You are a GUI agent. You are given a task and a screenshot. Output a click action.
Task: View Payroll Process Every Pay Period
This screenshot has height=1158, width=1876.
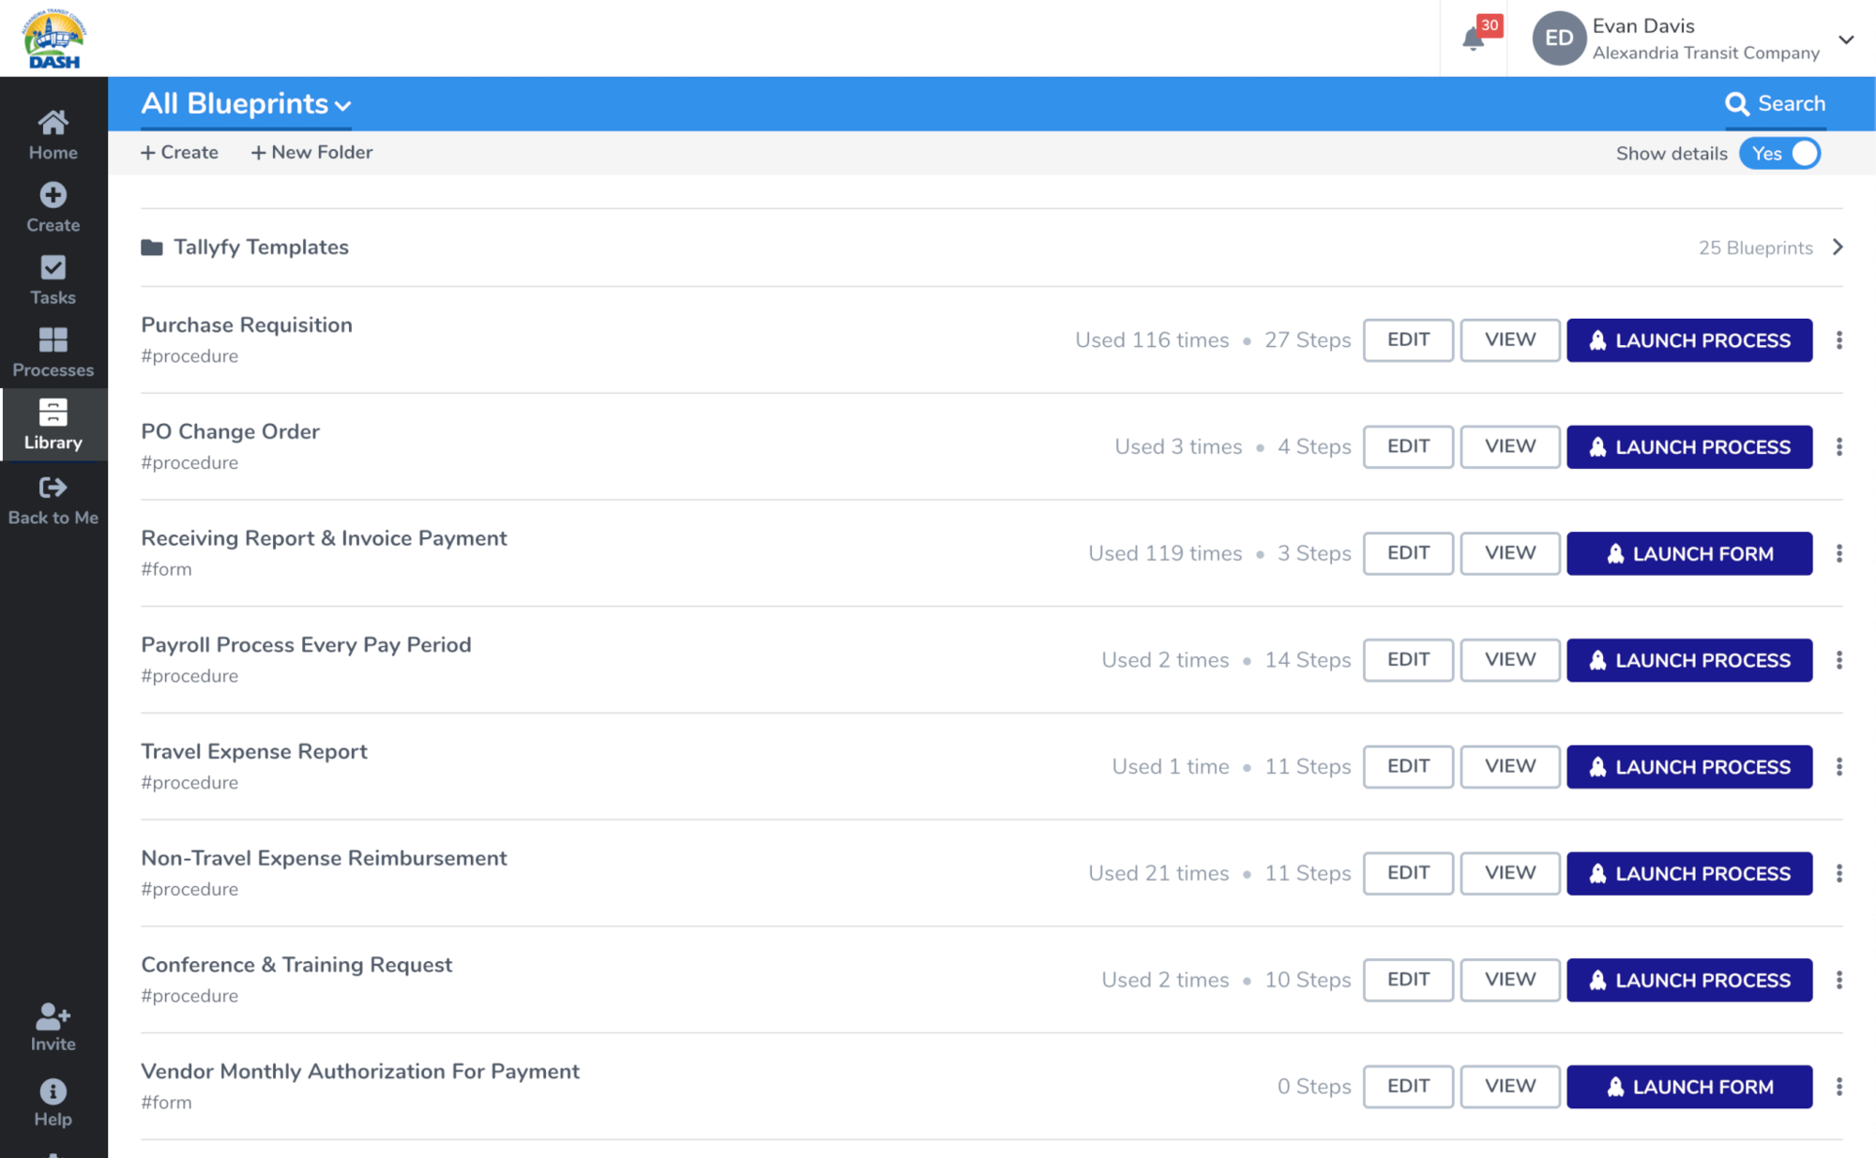pyautogui.click(x=1510, y=660)
